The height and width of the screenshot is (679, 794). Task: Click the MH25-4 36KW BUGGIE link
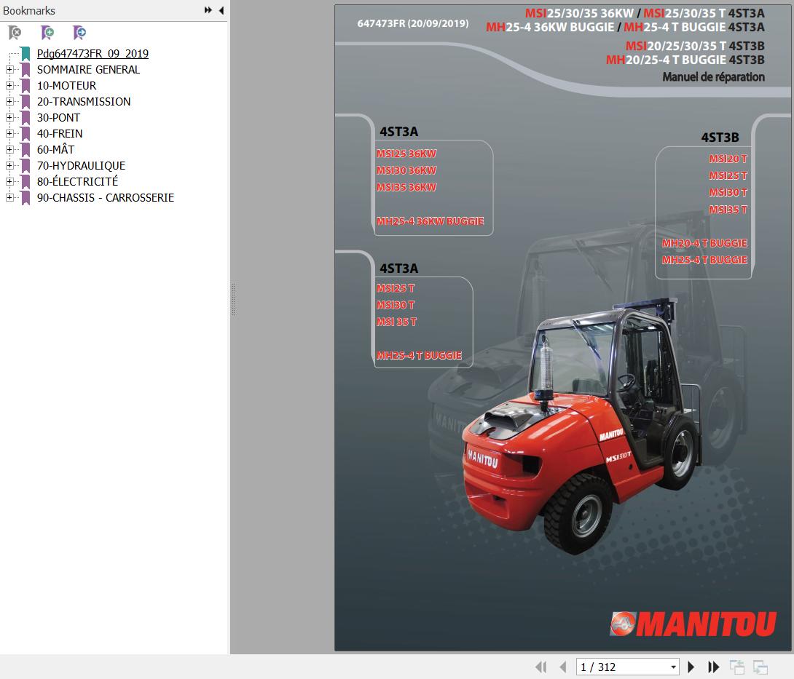[430, 221]
